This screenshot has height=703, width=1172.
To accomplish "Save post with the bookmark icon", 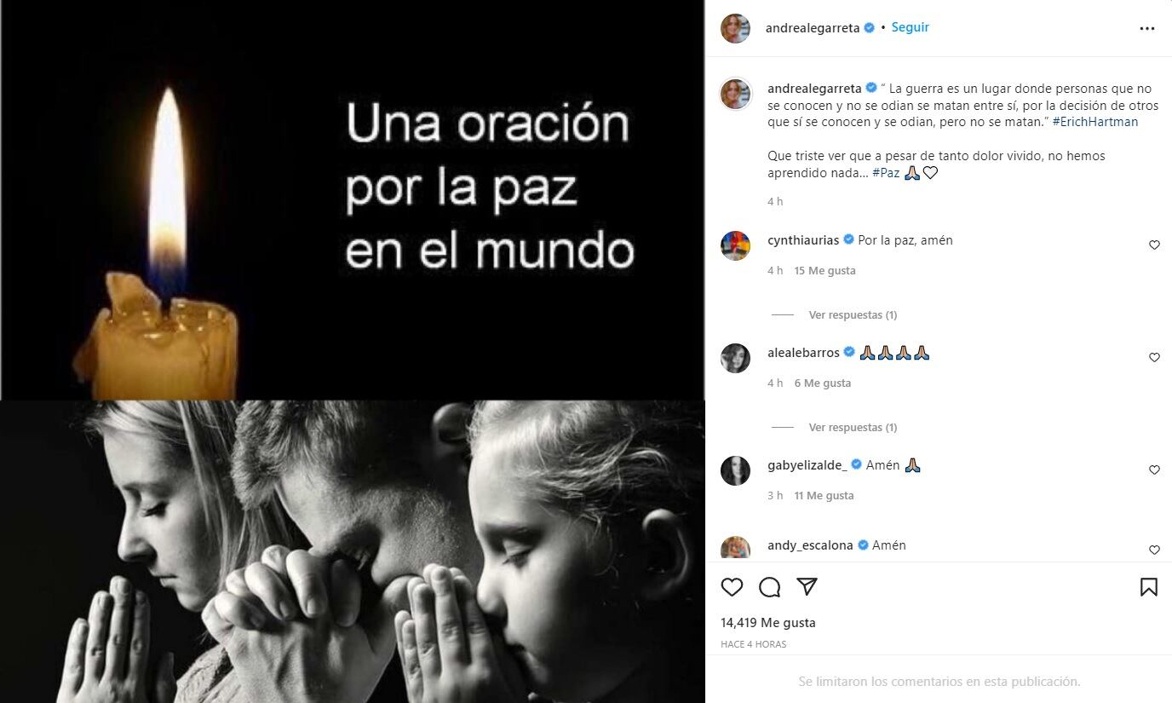I will point(1148,587).
